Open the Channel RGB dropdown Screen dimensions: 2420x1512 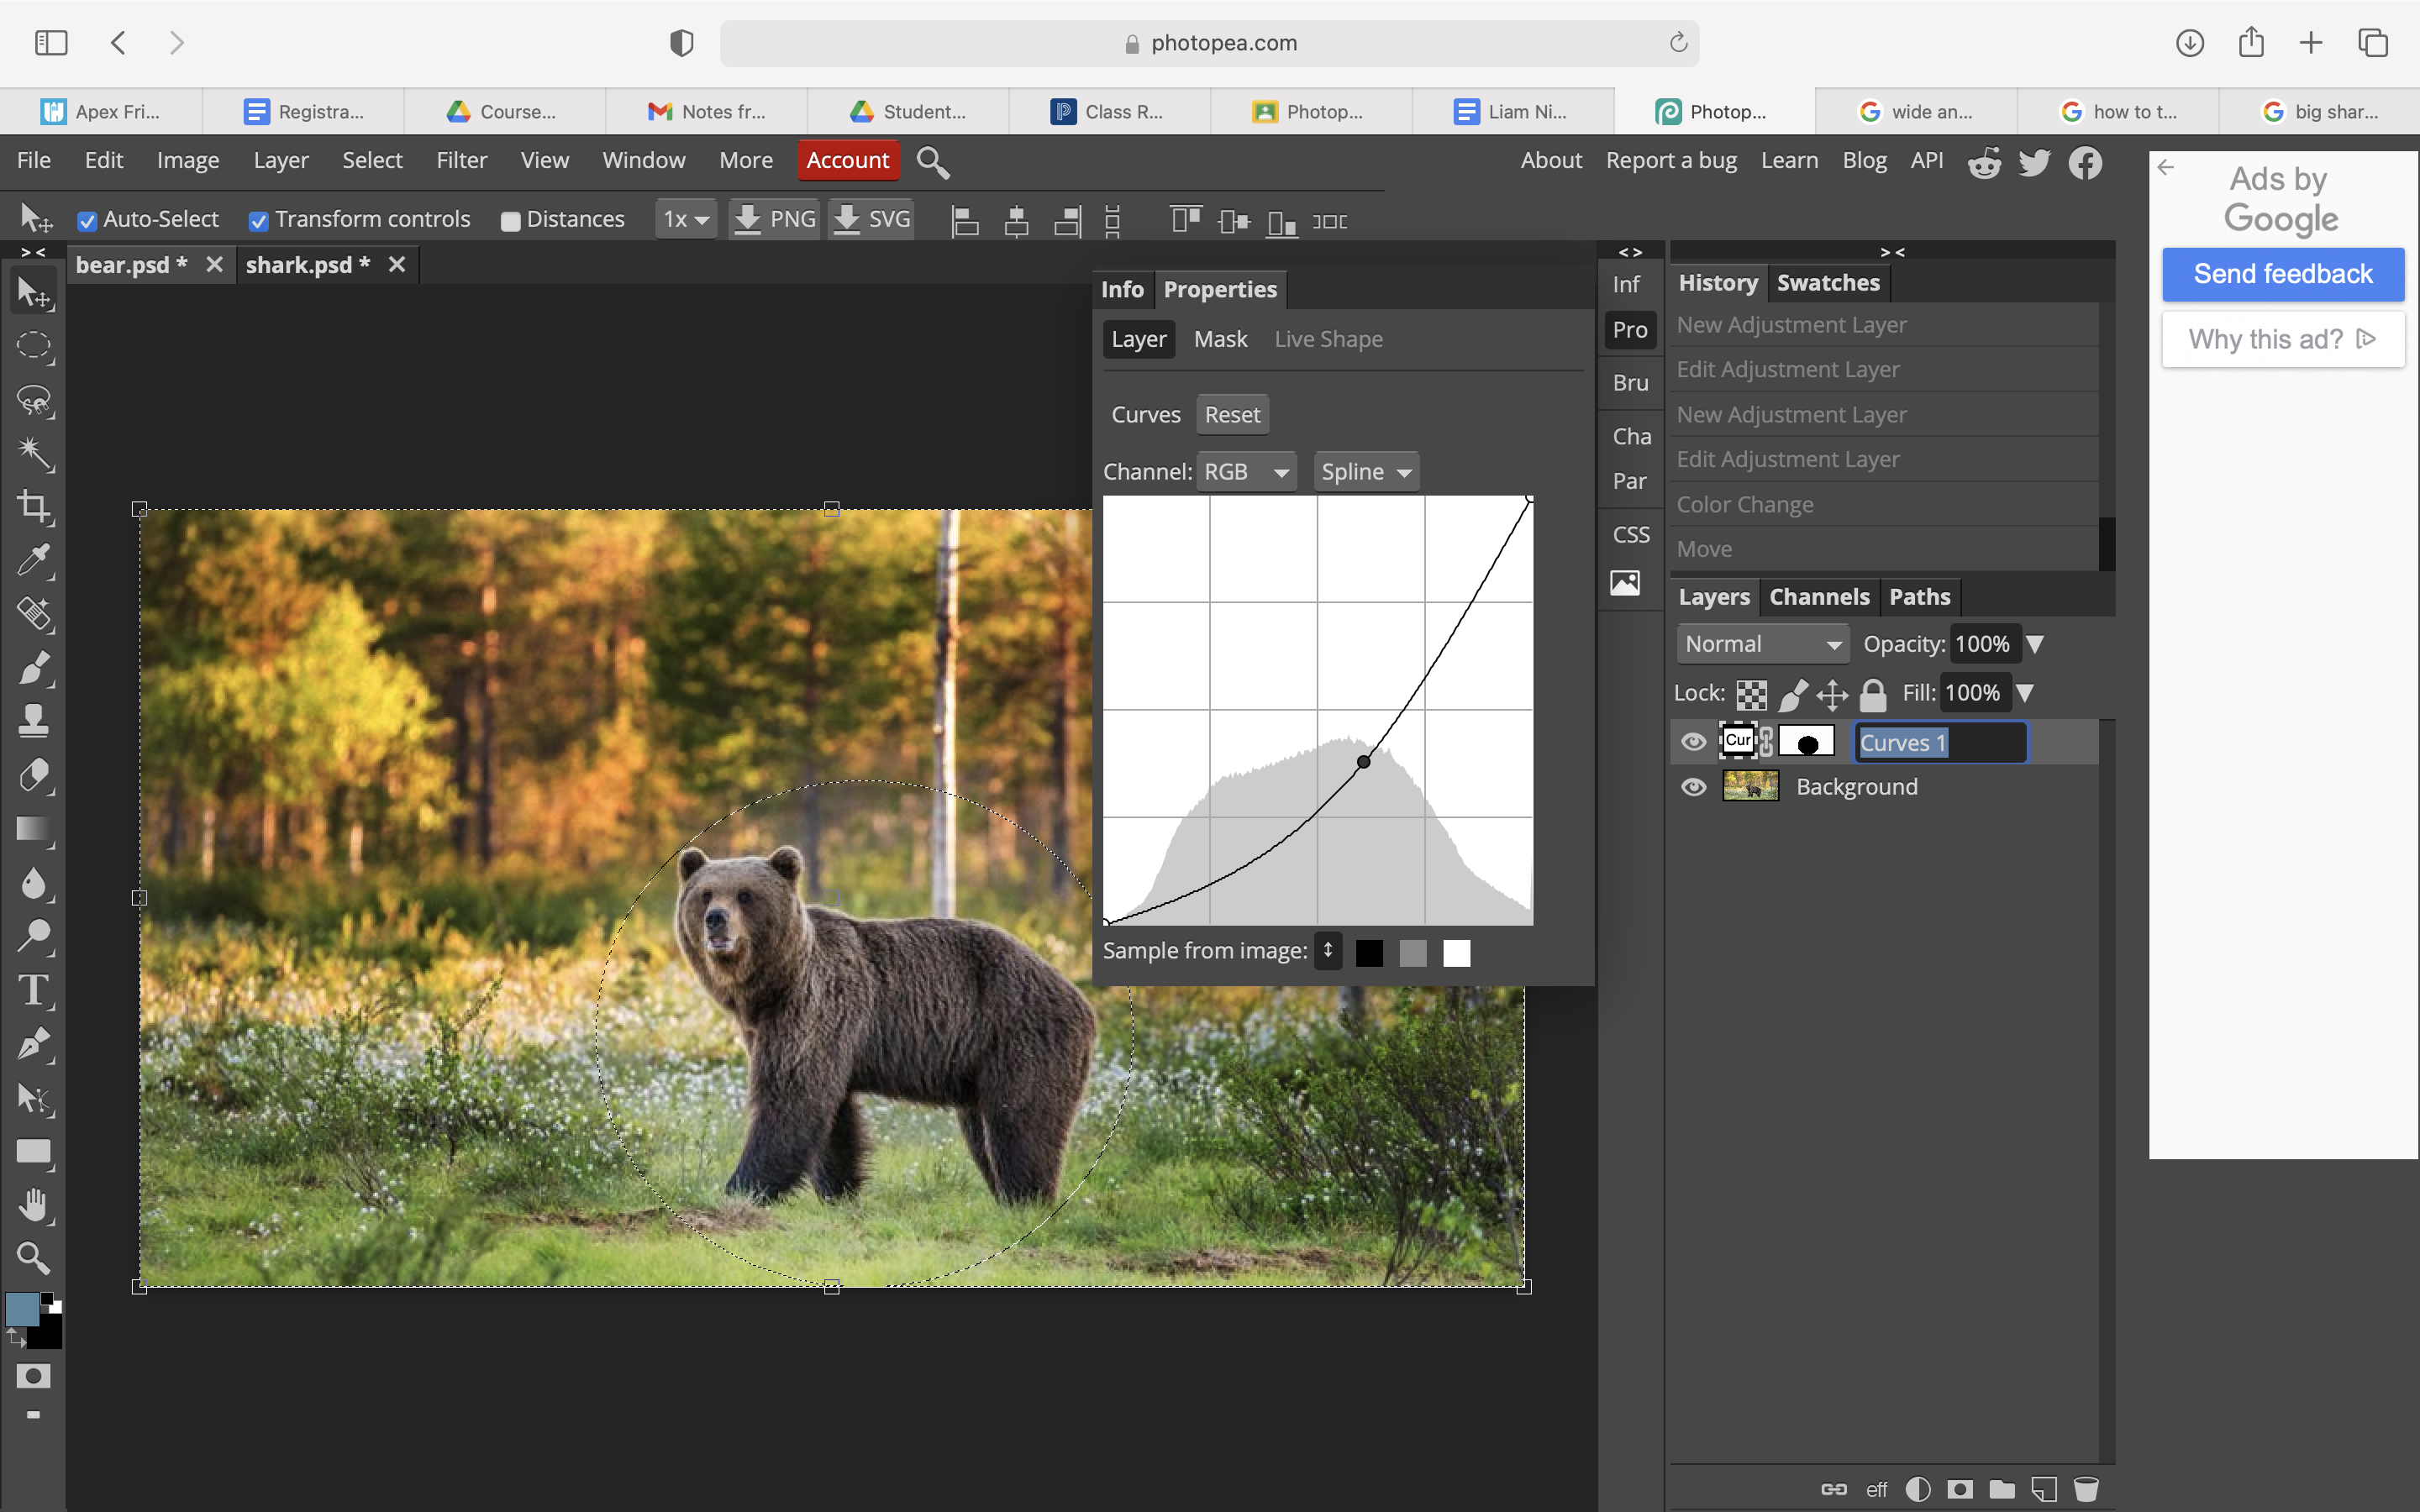[x=1246, y=472]
